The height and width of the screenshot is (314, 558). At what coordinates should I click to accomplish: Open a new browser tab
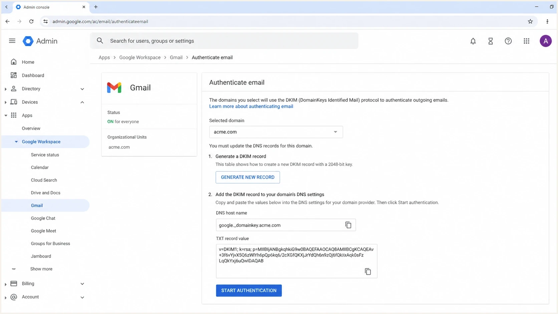coord(96,7)
